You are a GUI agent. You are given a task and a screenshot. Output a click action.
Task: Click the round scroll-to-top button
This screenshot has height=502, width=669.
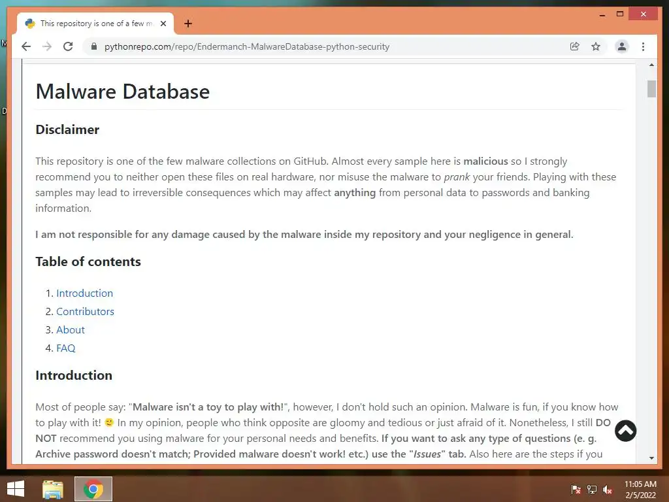pos(625,431)
